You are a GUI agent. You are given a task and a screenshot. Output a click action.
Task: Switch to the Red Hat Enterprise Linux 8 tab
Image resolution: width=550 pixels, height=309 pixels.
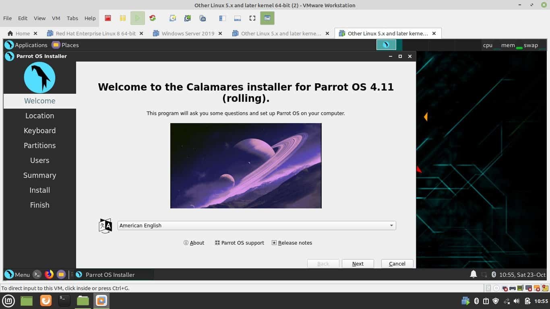tap(95, 33)
